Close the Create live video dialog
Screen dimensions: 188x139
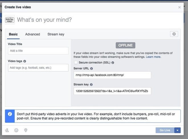tap(179, 7)
